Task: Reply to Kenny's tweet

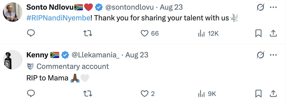Action: click(31, 94)
